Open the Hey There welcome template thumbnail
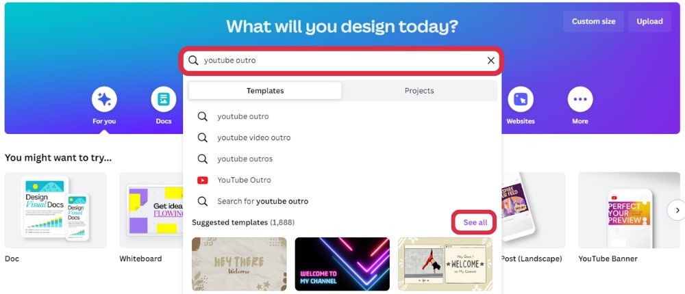This screenshot has height=294, width=685. tap(239, 264)
